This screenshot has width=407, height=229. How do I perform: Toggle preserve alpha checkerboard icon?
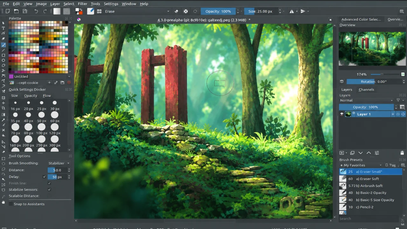(186, 11)
